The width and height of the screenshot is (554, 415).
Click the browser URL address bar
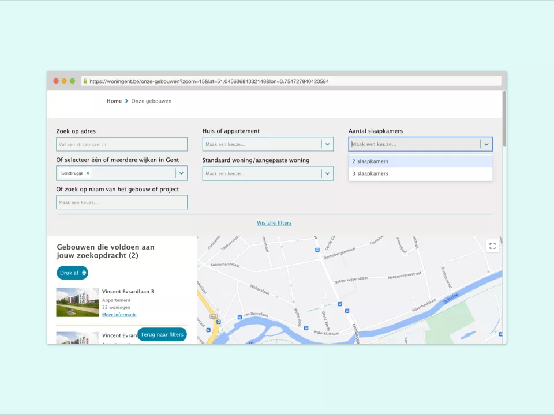tap(291, 81)
